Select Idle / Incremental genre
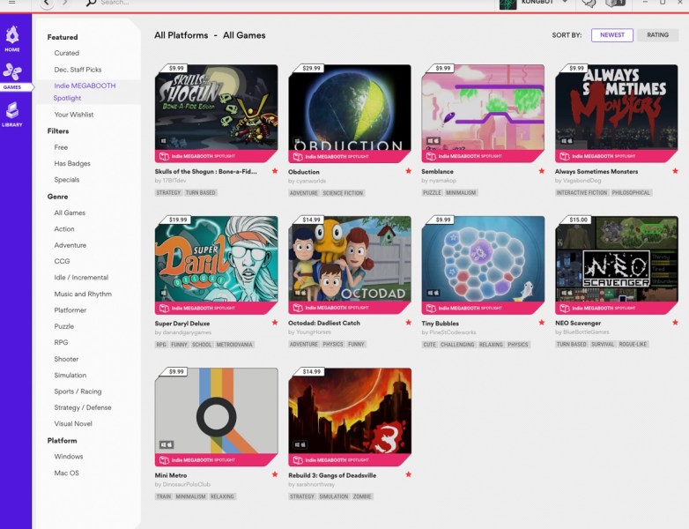Viewport: 689px width, 529px height. [x=81, y=278]
